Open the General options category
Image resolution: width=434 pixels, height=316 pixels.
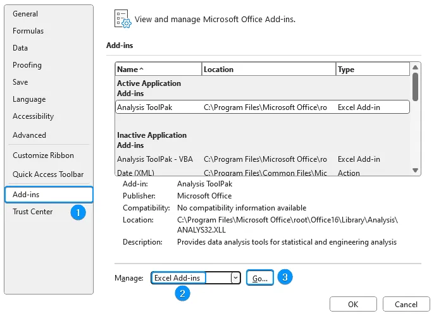point(25,13)
